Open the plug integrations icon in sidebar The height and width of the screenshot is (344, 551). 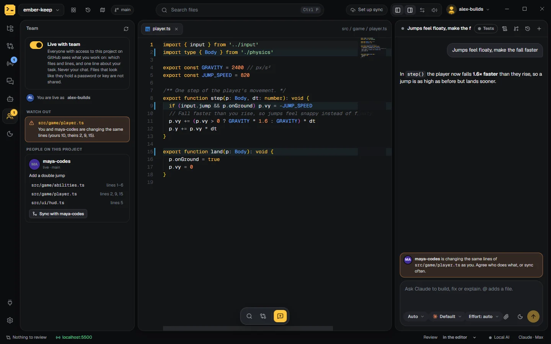(x=10, y=303)
